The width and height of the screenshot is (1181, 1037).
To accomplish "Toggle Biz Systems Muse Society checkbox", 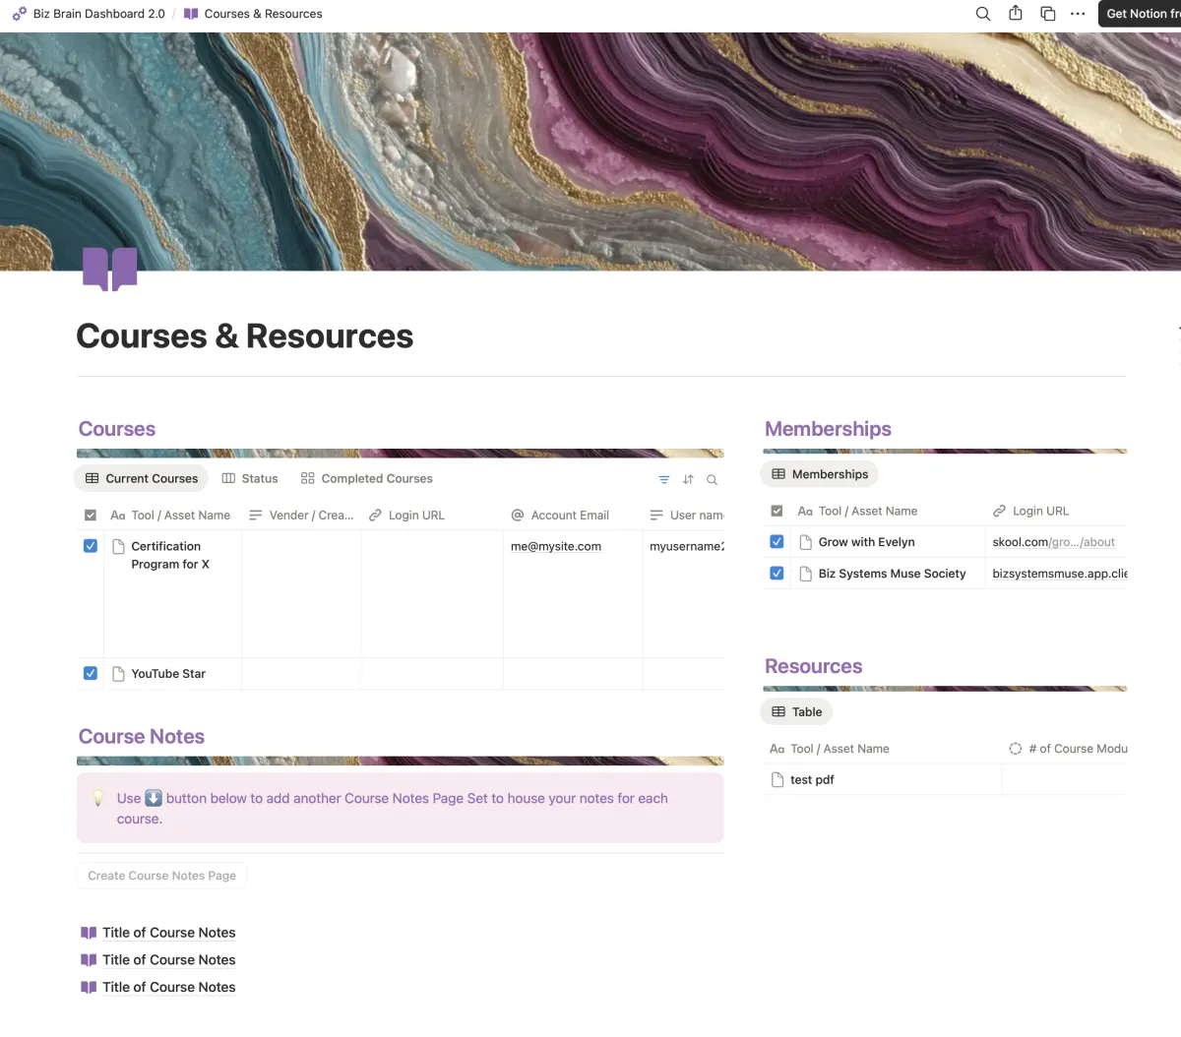I will 777,574.
